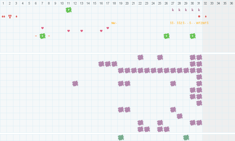Click the orange minus sign on day 6
The width and height of the screenshot is (235, 141).
[36, 36]
